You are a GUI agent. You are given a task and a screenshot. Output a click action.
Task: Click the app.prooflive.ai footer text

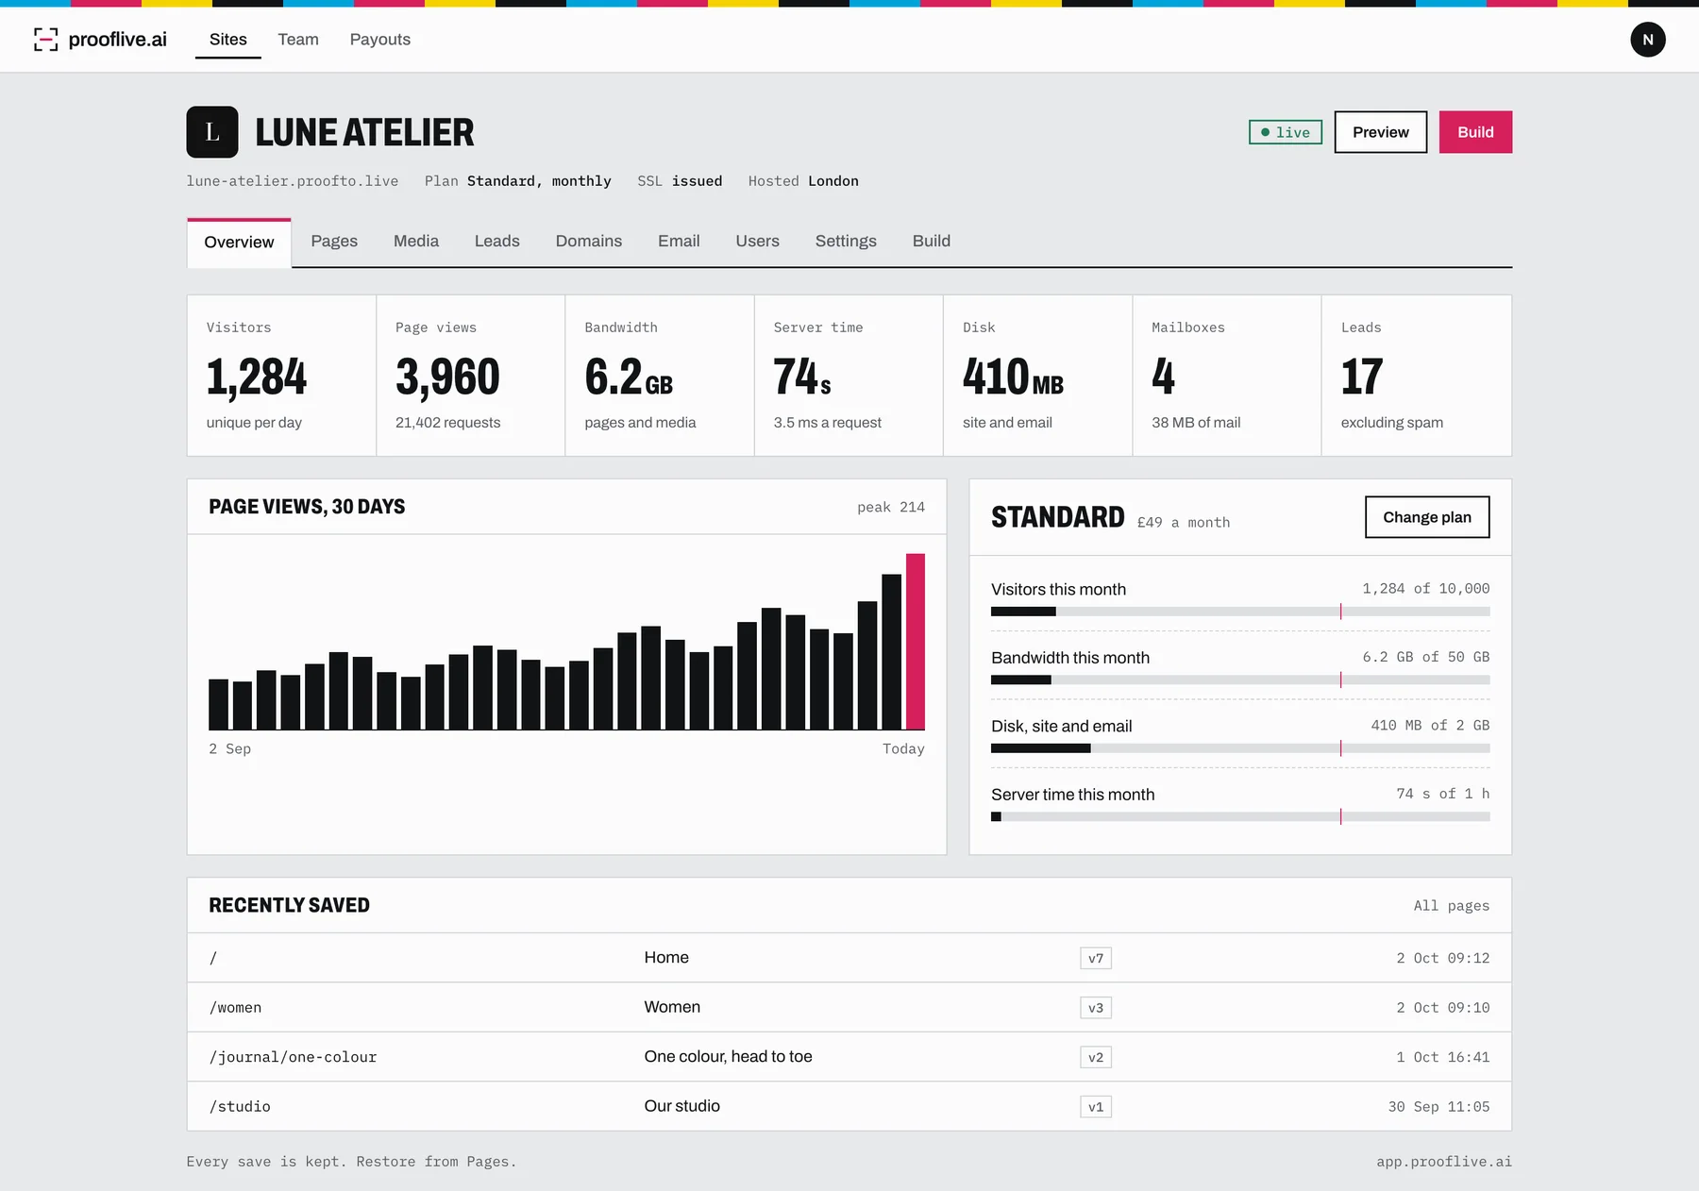1444,1162
